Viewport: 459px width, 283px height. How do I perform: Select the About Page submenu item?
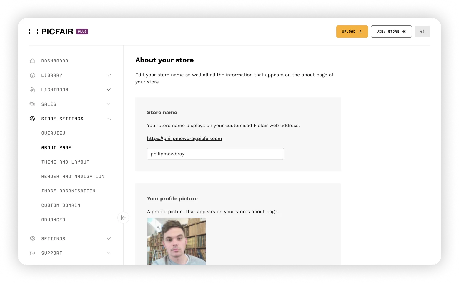click(x=56, y=148)
